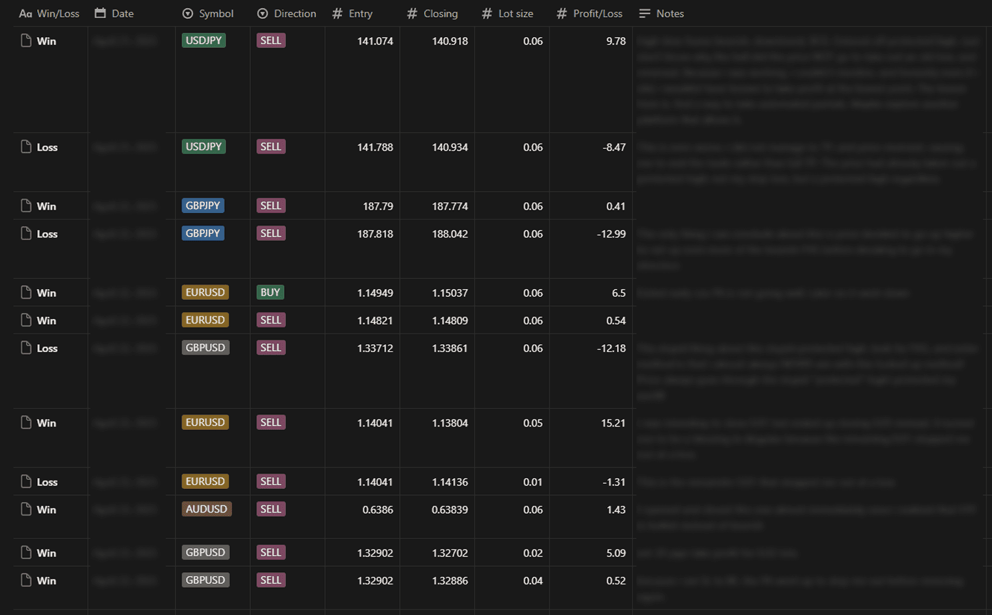Viewport: 992px width, 615px height.
Task: Click the SELL tag in the -8.47 loss row
Action: click(271, 147)
